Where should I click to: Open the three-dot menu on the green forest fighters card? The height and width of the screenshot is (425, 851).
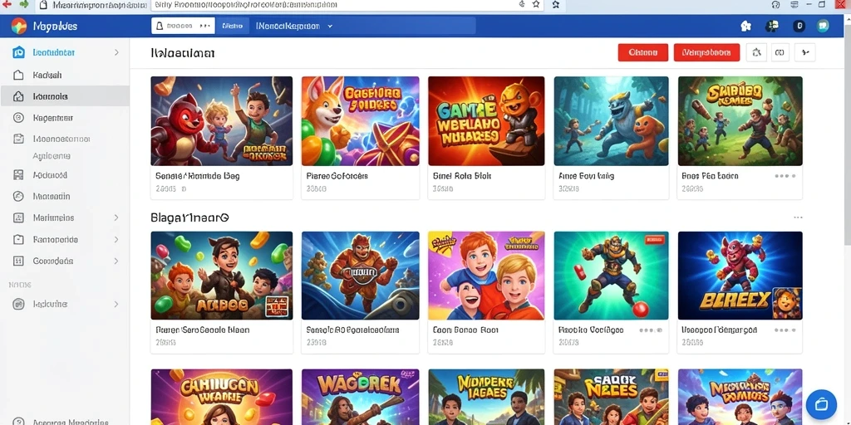785,176
